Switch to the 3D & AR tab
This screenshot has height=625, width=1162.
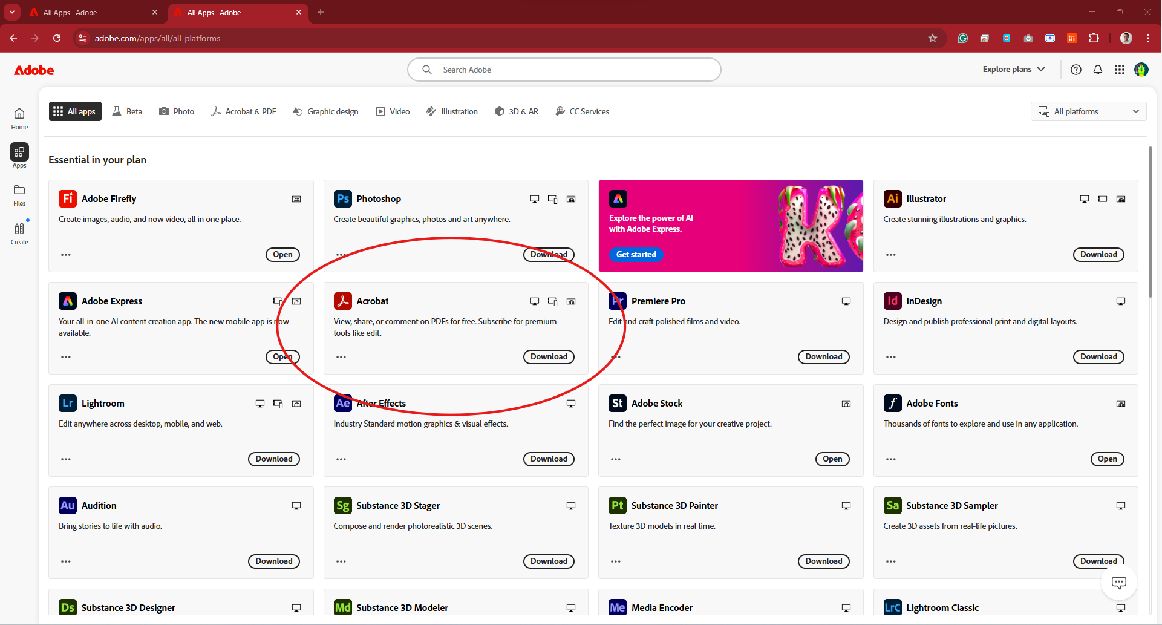pos(517,111)
